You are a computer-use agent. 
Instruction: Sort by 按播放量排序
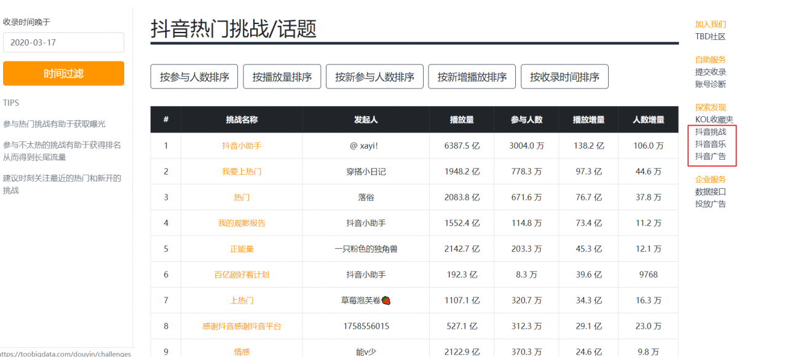tap(282, 77)
